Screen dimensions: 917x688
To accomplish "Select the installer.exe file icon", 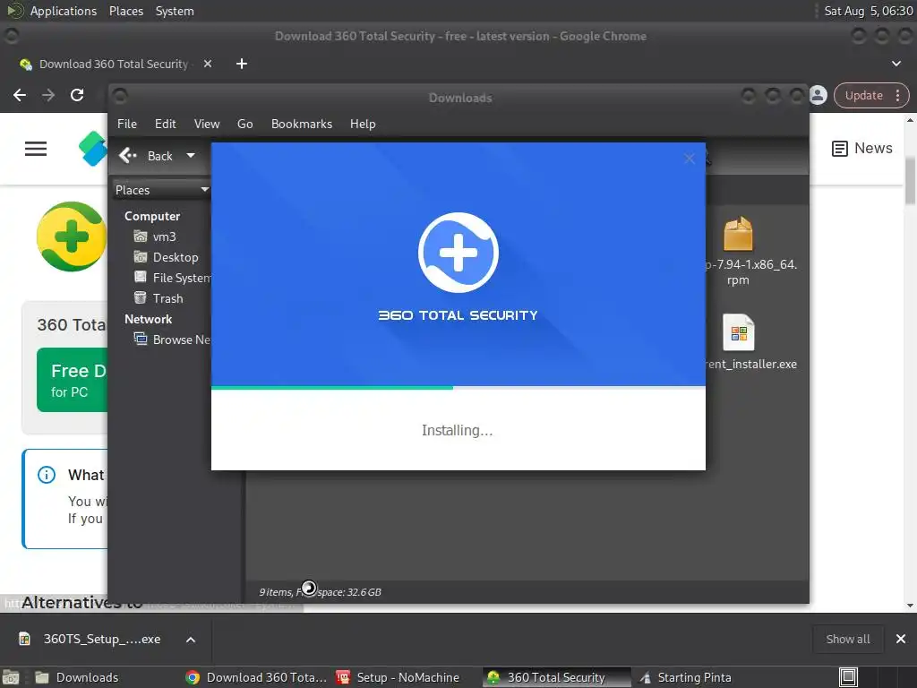I will coord(739,331).
